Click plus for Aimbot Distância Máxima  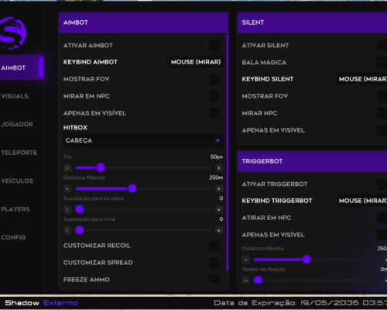pos(219,189)
